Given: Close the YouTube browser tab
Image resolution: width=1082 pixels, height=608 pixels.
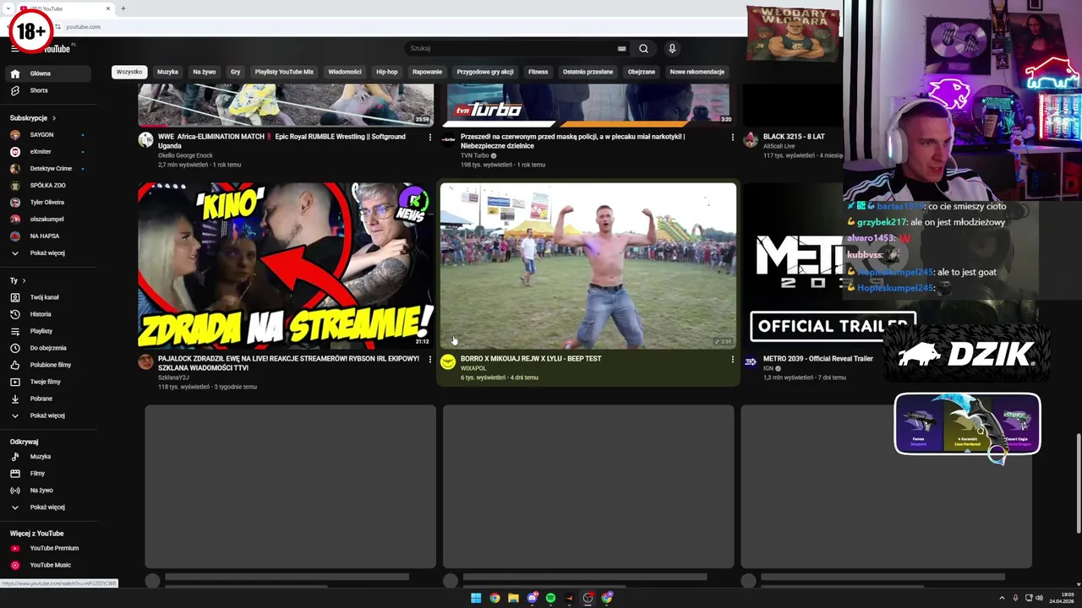Looking at the screenshot, I should click(x=108, y=8).
